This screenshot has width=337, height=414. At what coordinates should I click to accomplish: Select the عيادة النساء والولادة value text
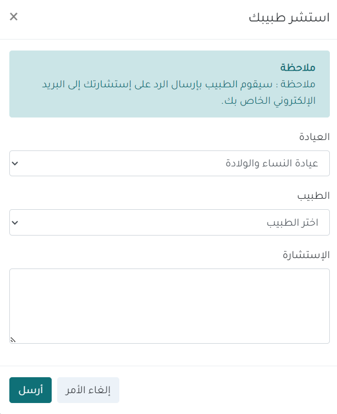point(272,164)
